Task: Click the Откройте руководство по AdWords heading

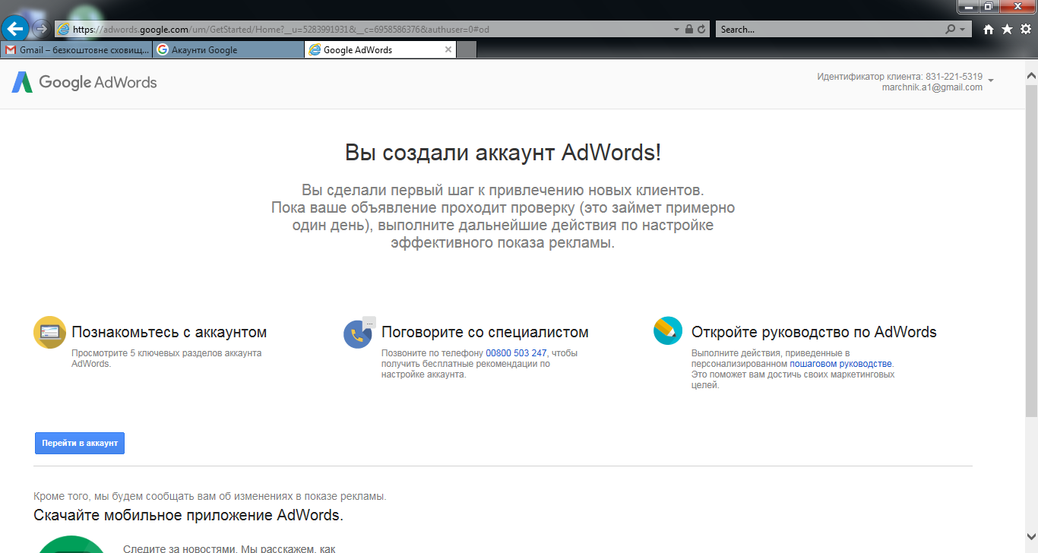Action: tap(814, 332)
